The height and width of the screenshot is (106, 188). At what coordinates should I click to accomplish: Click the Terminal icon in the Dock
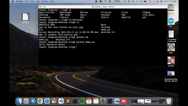tap(75, 101)
